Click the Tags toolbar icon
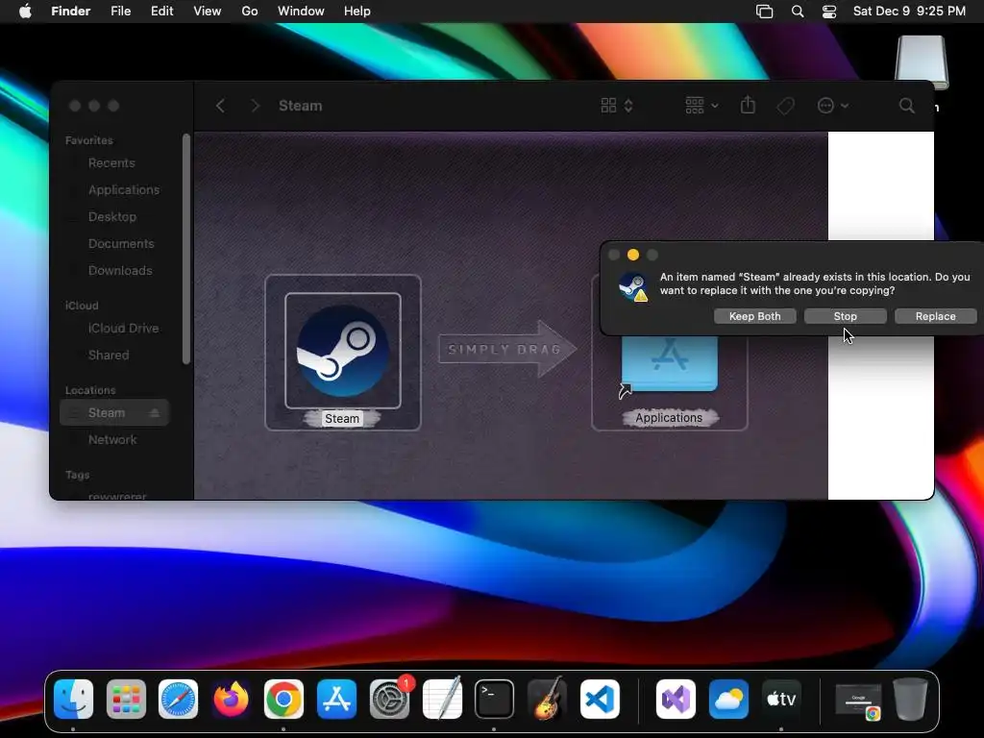Image resolution: width=984 pixels, height=738 pixels. pyautogui.click(x=785, y=106)
